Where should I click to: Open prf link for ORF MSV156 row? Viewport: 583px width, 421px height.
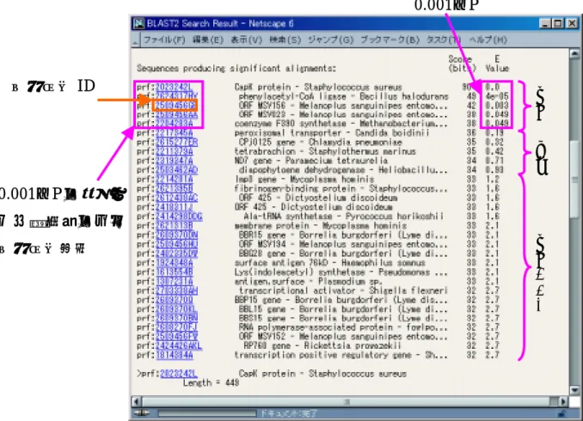175,106
